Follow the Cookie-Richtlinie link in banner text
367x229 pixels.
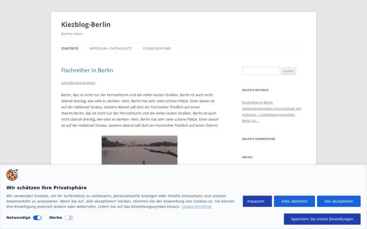click(197, 207)
